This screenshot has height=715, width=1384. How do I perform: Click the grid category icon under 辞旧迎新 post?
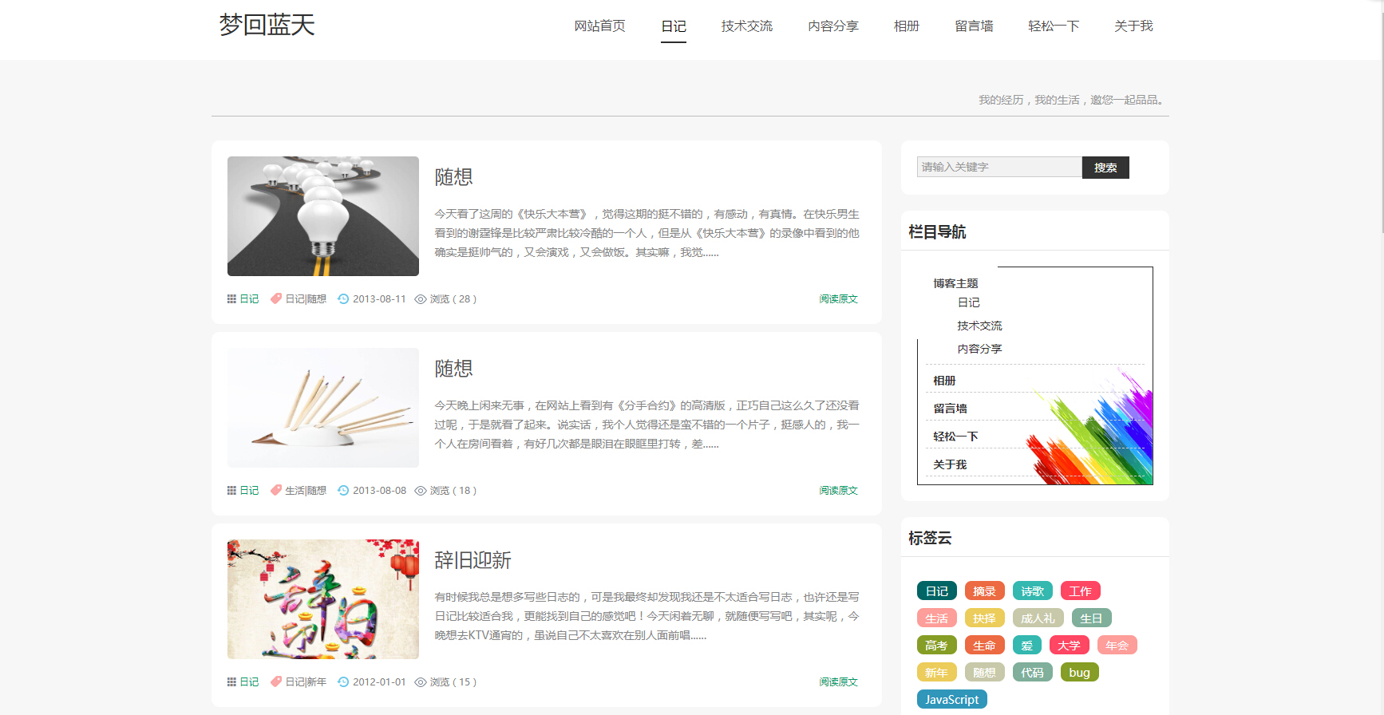(231, 682)
